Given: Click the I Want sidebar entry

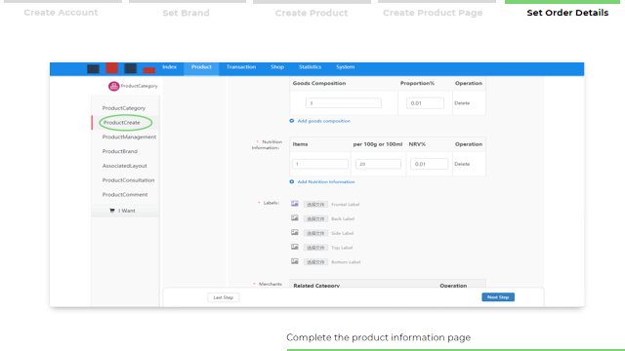Looking at the screenshot, I should coord(125,211).
